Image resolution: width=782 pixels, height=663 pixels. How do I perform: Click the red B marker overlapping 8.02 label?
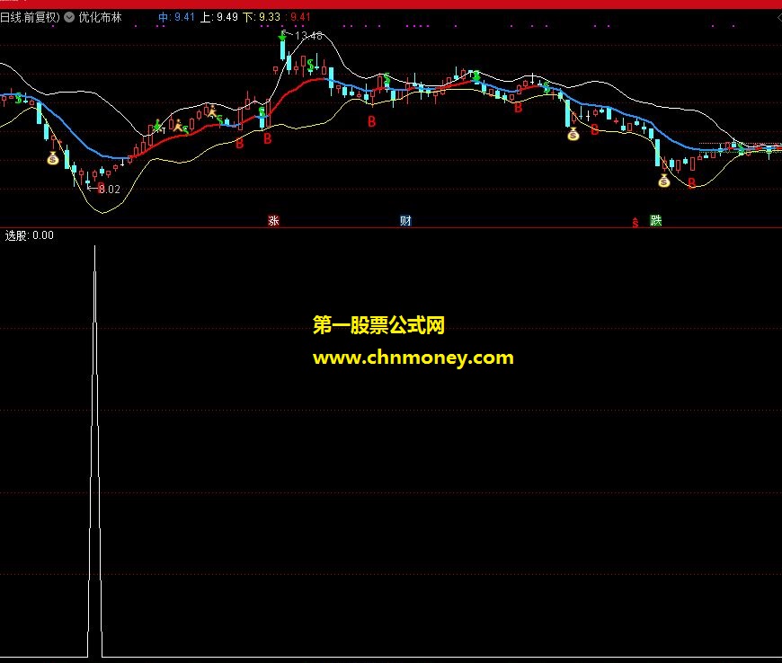102,189
